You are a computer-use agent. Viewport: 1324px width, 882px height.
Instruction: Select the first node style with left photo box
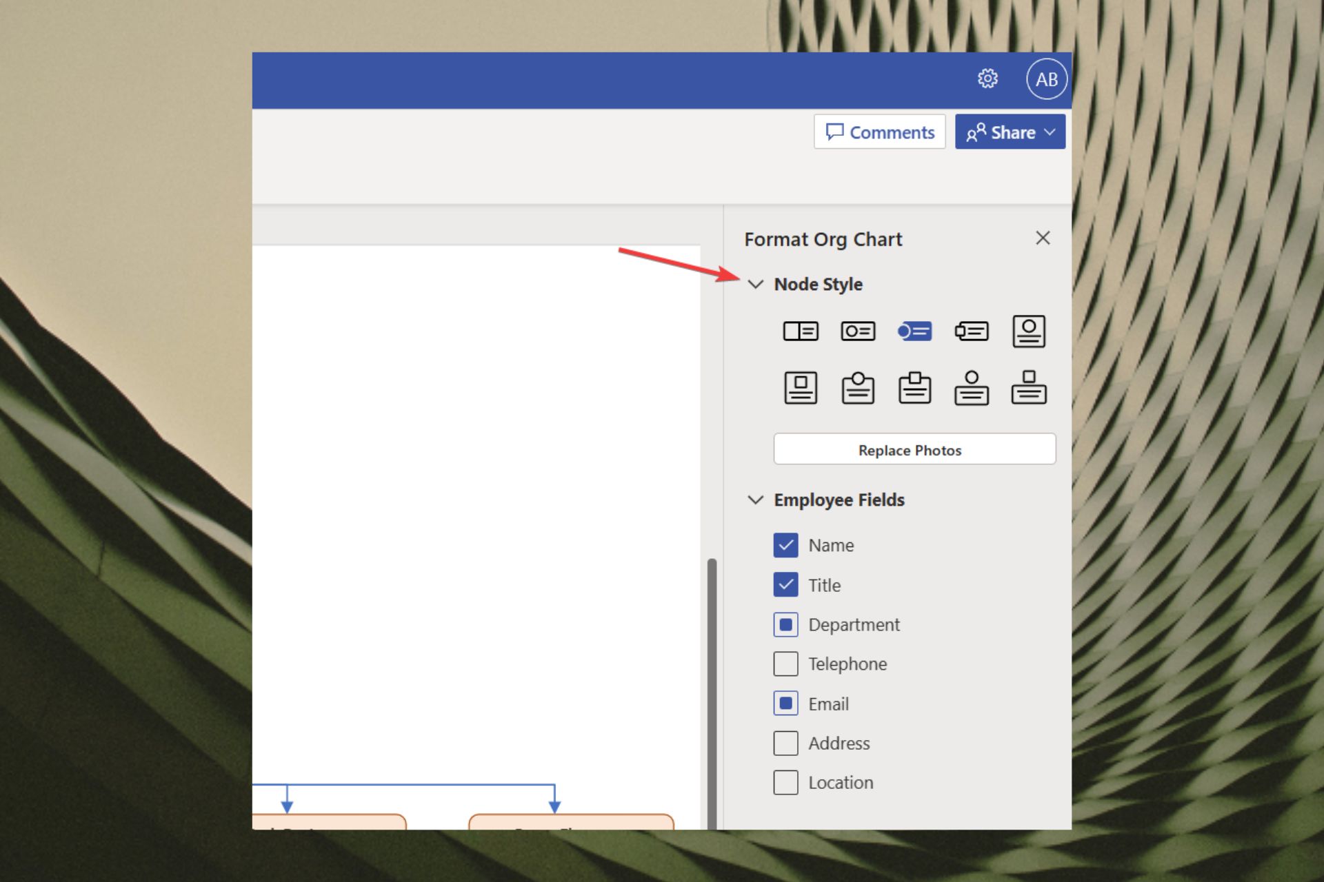[801, 331]
